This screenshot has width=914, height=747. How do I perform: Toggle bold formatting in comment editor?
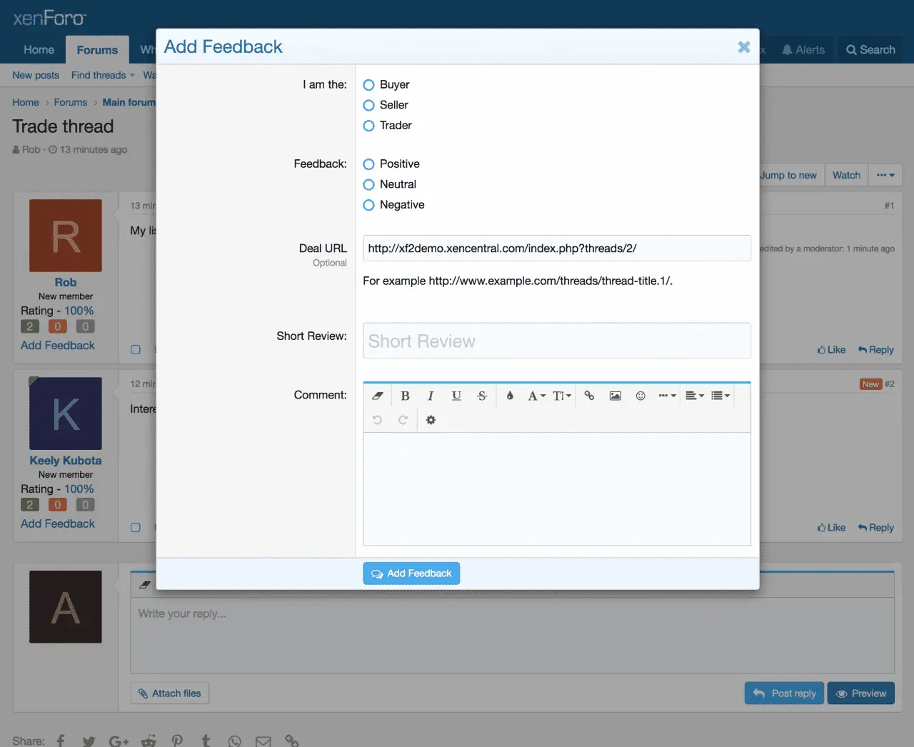pyautogui.click(x=405, y=396)
